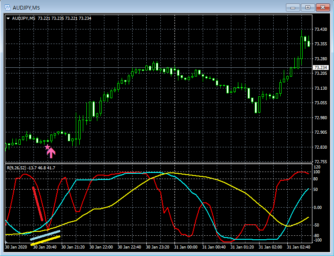Click the AUDJPY,M5 title bar text

tap(26, 7)
